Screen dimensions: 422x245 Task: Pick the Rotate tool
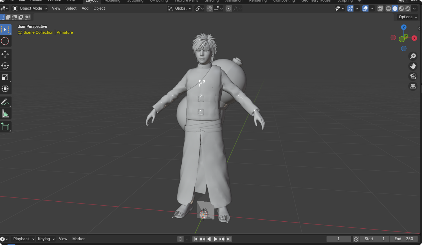click(5, 66)
